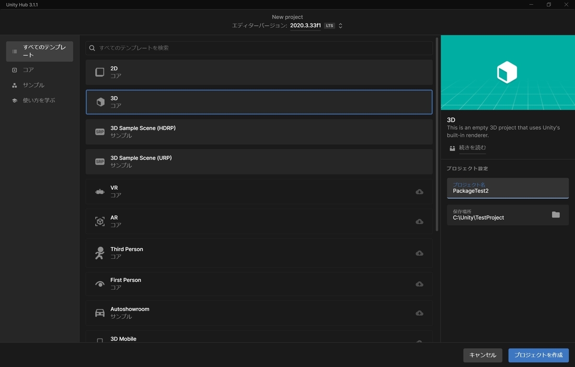Viewport: 575px width, 367px height.
Task: Open the コア category tab
Action: pyautogui.click(x=40, y=70)
